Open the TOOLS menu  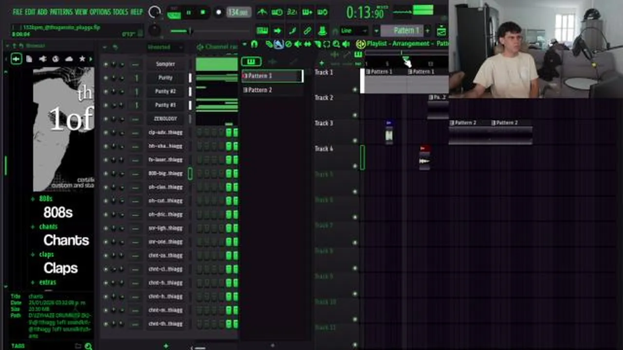pos(121,12)
